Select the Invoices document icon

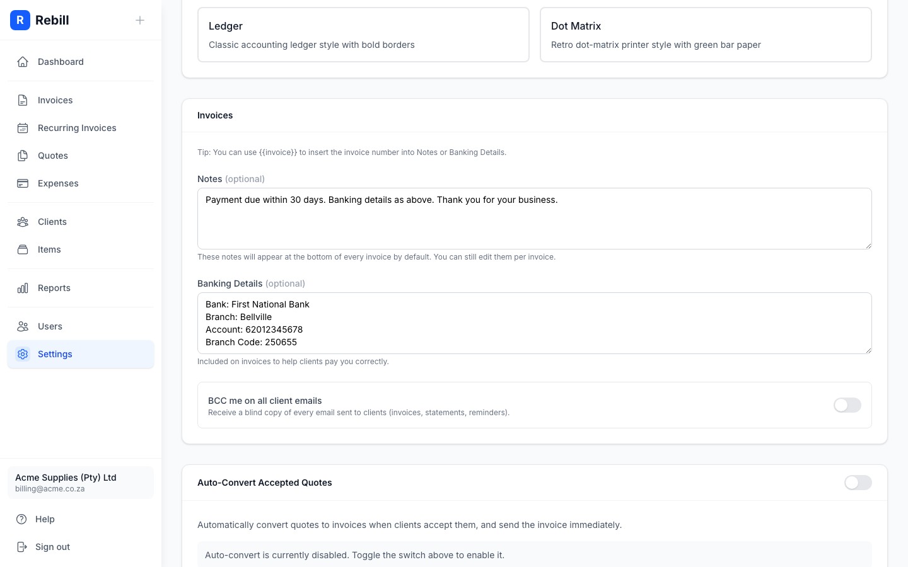tap(23, 100)
